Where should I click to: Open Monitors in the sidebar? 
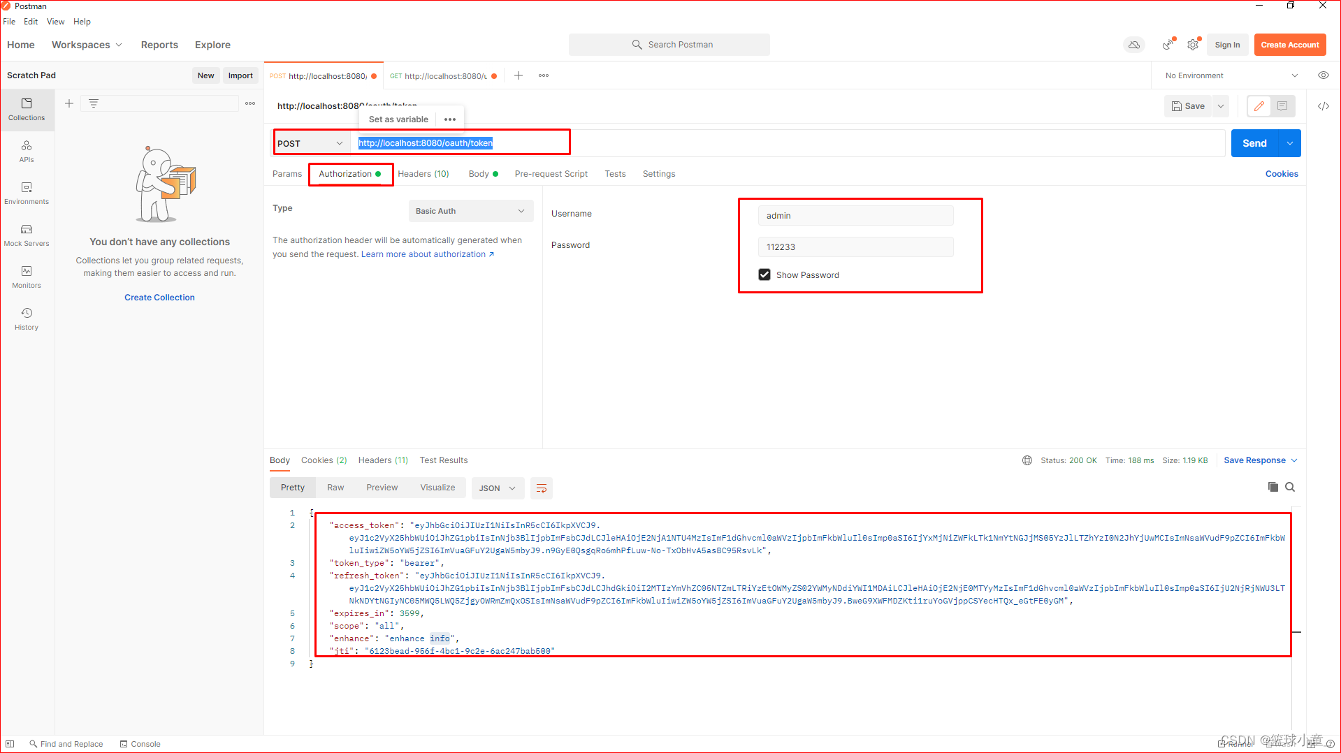tap(27, 277)
